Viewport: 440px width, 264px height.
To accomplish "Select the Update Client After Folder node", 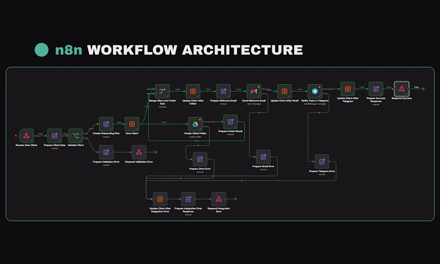I will tap(193, 91).
